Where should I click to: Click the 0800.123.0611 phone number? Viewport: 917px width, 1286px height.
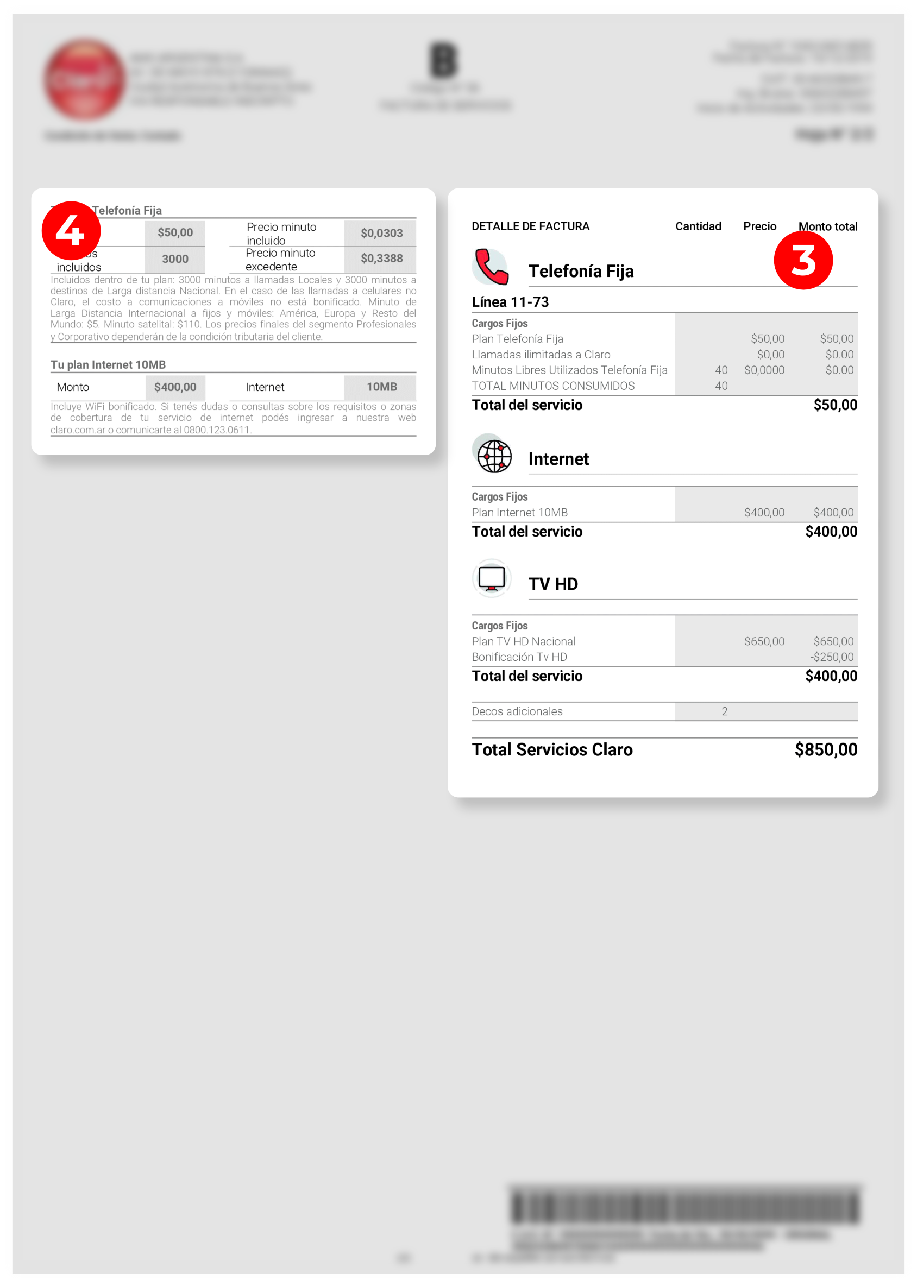217,430
